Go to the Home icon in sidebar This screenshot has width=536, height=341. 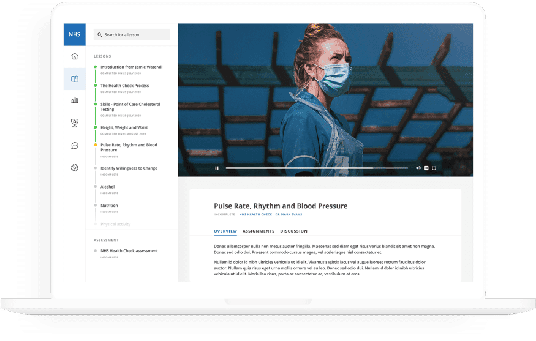point(74,56)
